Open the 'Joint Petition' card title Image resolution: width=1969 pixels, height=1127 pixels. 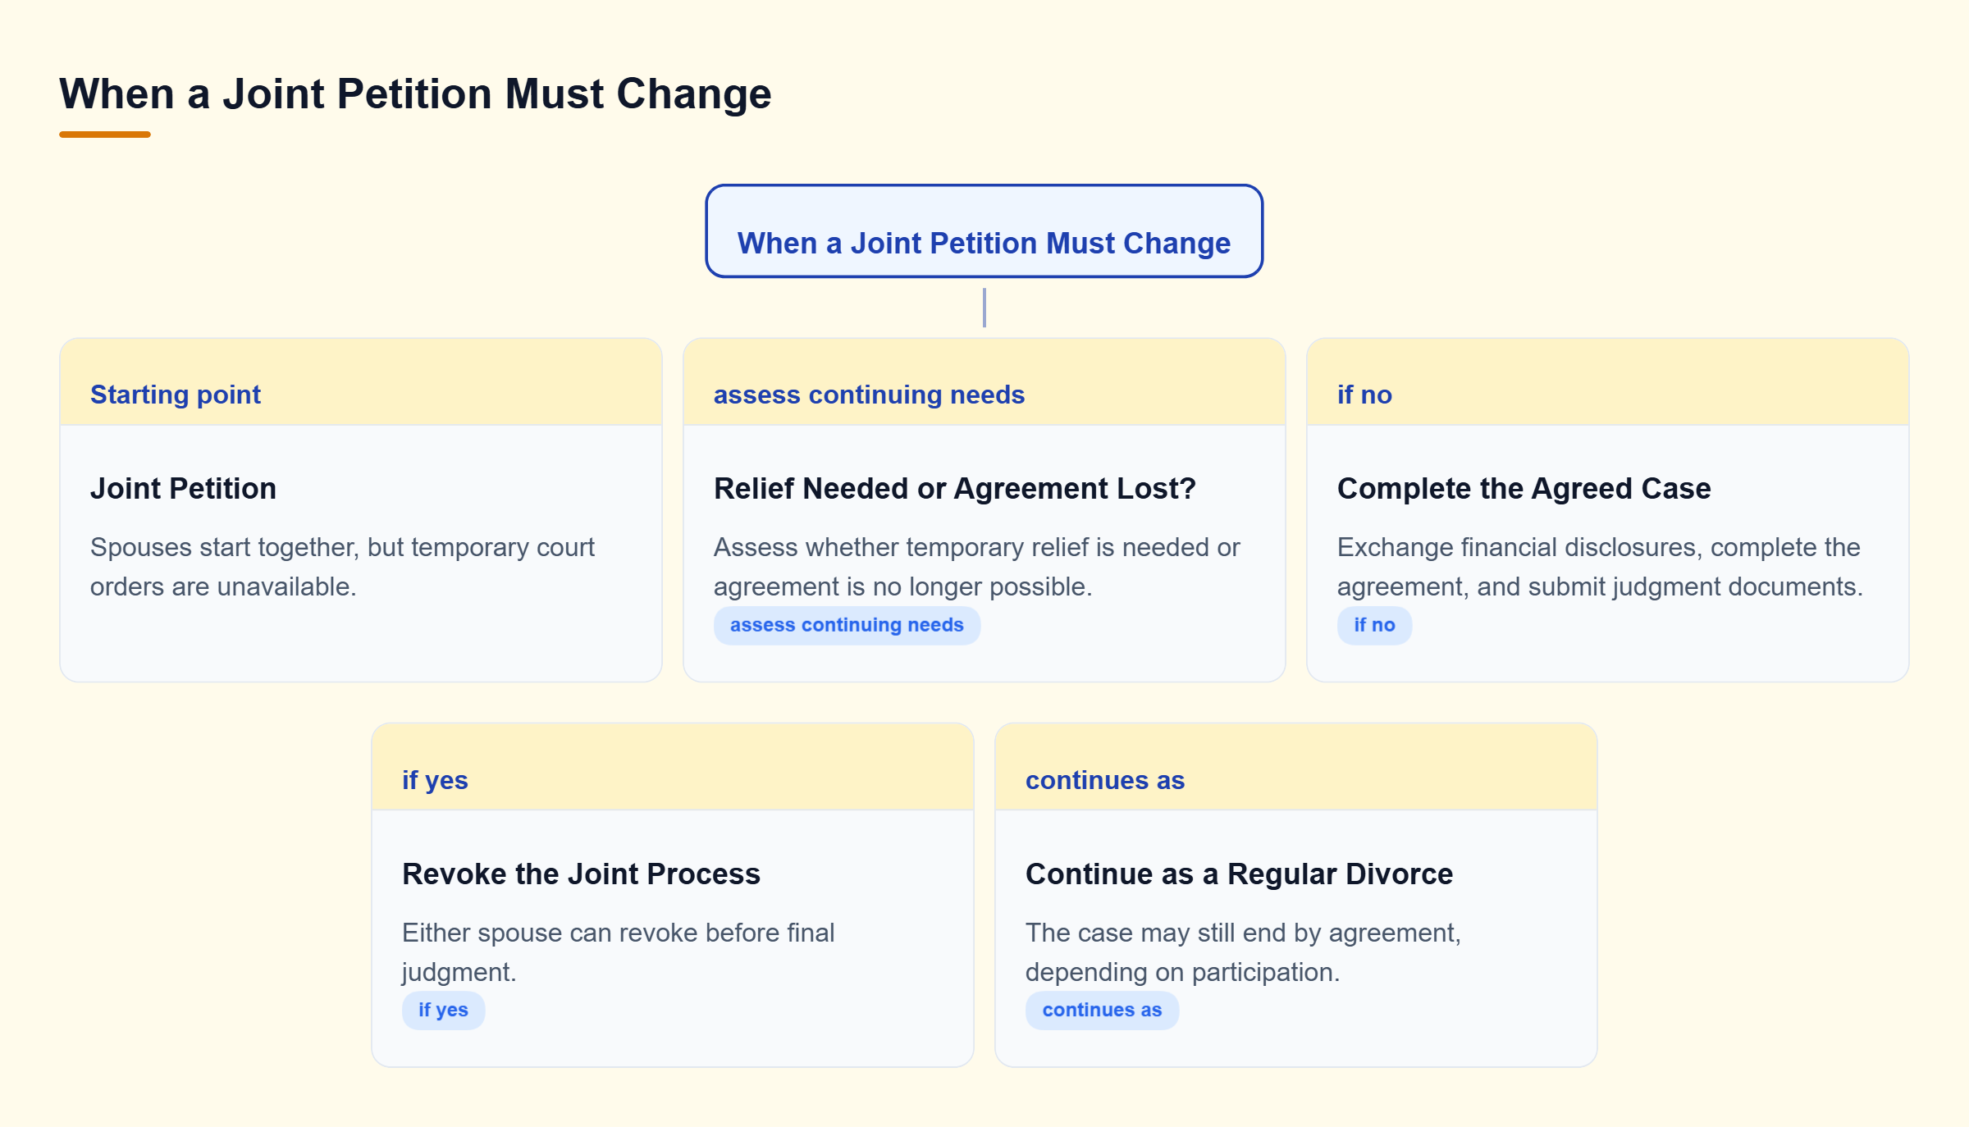183,488
